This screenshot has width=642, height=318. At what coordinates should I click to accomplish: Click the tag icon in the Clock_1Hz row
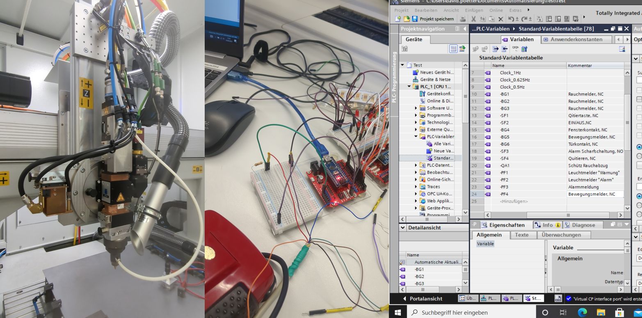tap(488, 73)
